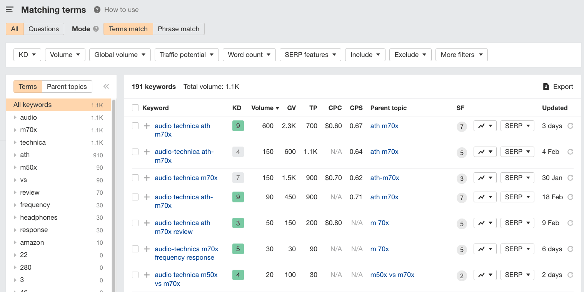Add audio technica ath m70x with the plus icon

coord(147,126)
